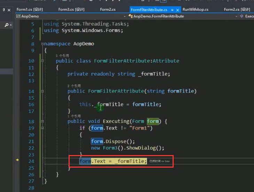254x192 pixels.
Task: Toggle the pin icon on FormFilterAttribute.cs tab
Action: (172, 10)
